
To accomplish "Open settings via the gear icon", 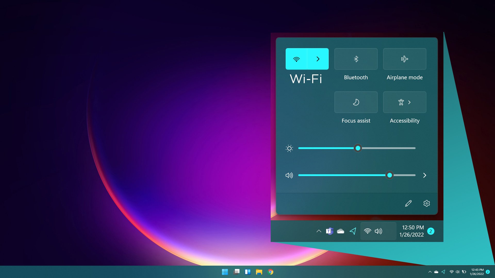I will click(427, 203).
